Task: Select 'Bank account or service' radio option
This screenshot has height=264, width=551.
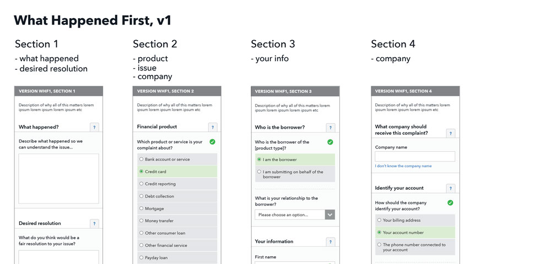Action: tap(141, 159)
